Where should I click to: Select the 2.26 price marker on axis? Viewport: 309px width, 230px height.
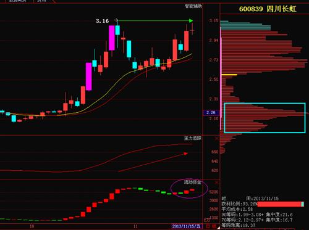pyautogui.click(x=211, y=113)
